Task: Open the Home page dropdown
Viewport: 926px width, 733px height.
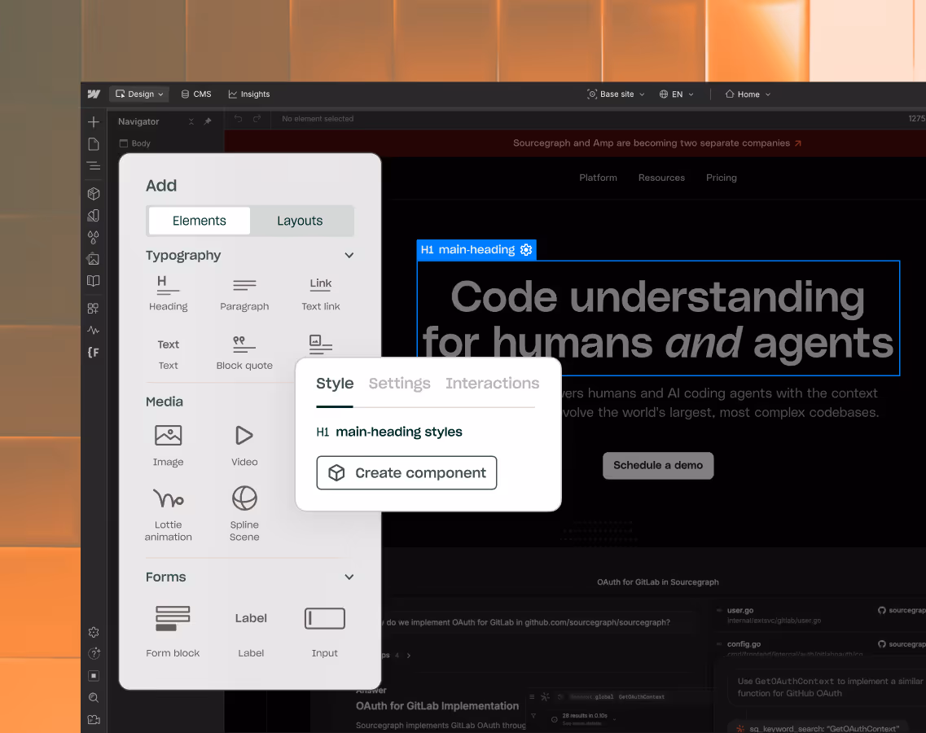Action: click(x=748, y=94)
